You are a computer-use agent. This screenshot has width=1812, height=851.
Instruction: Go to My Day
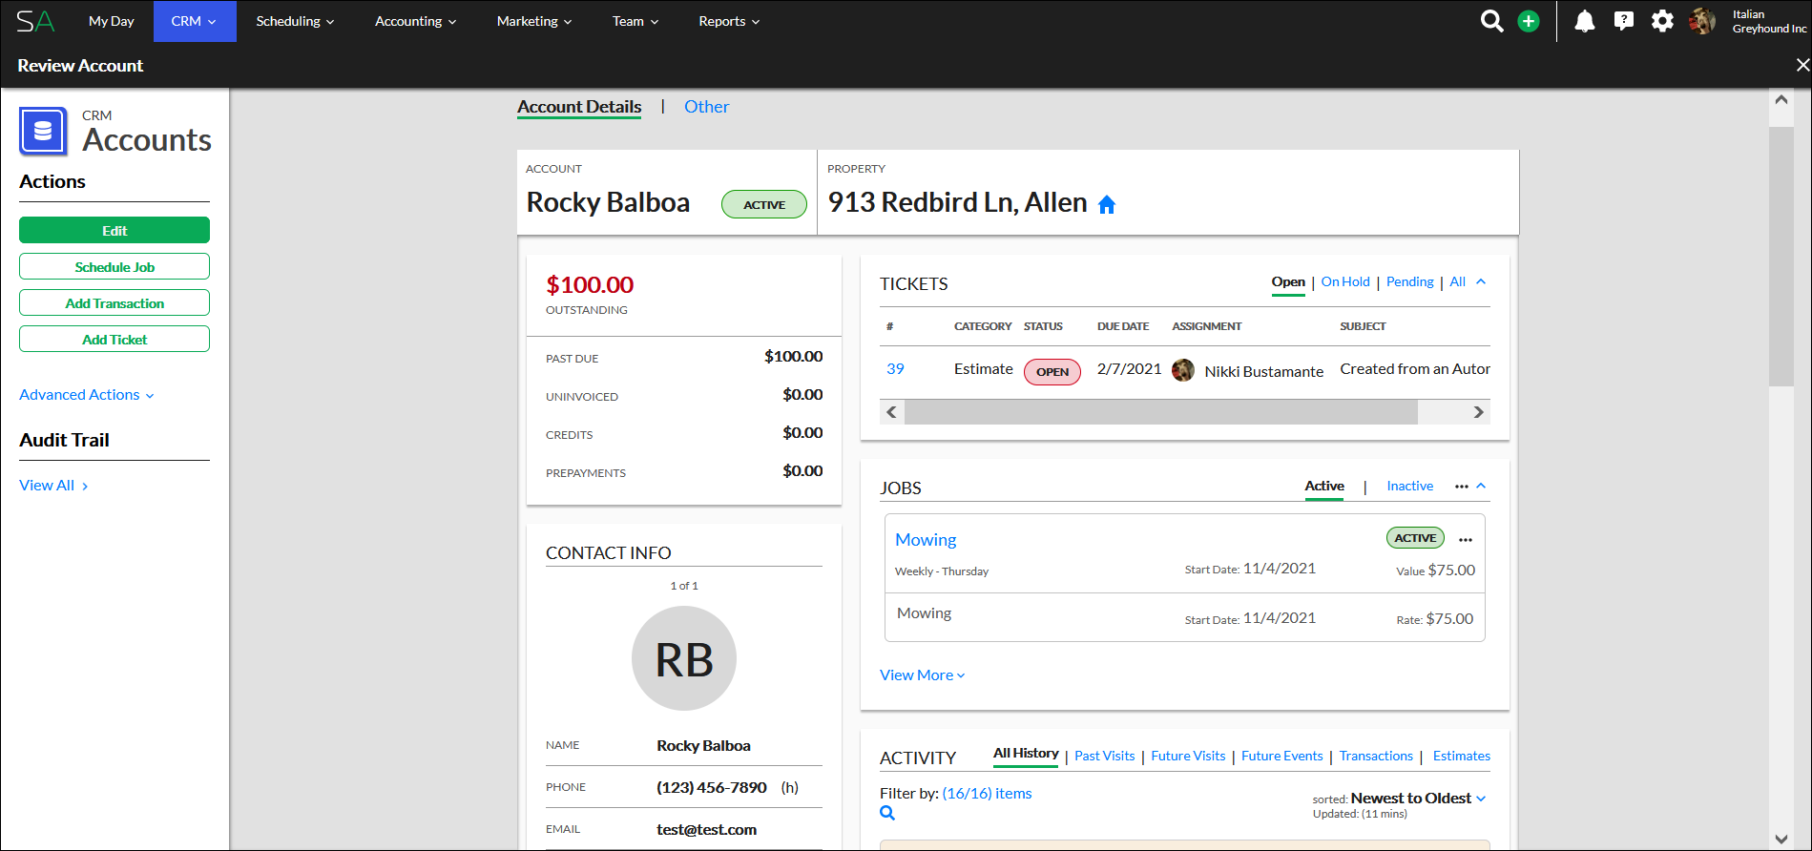coord(112,21)
